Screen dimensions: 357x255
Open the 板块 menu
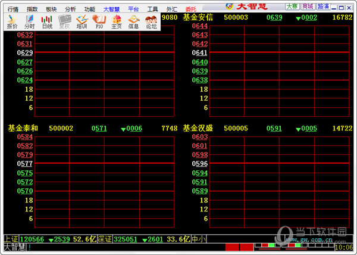pyautogui.click(x=51, y=9)
